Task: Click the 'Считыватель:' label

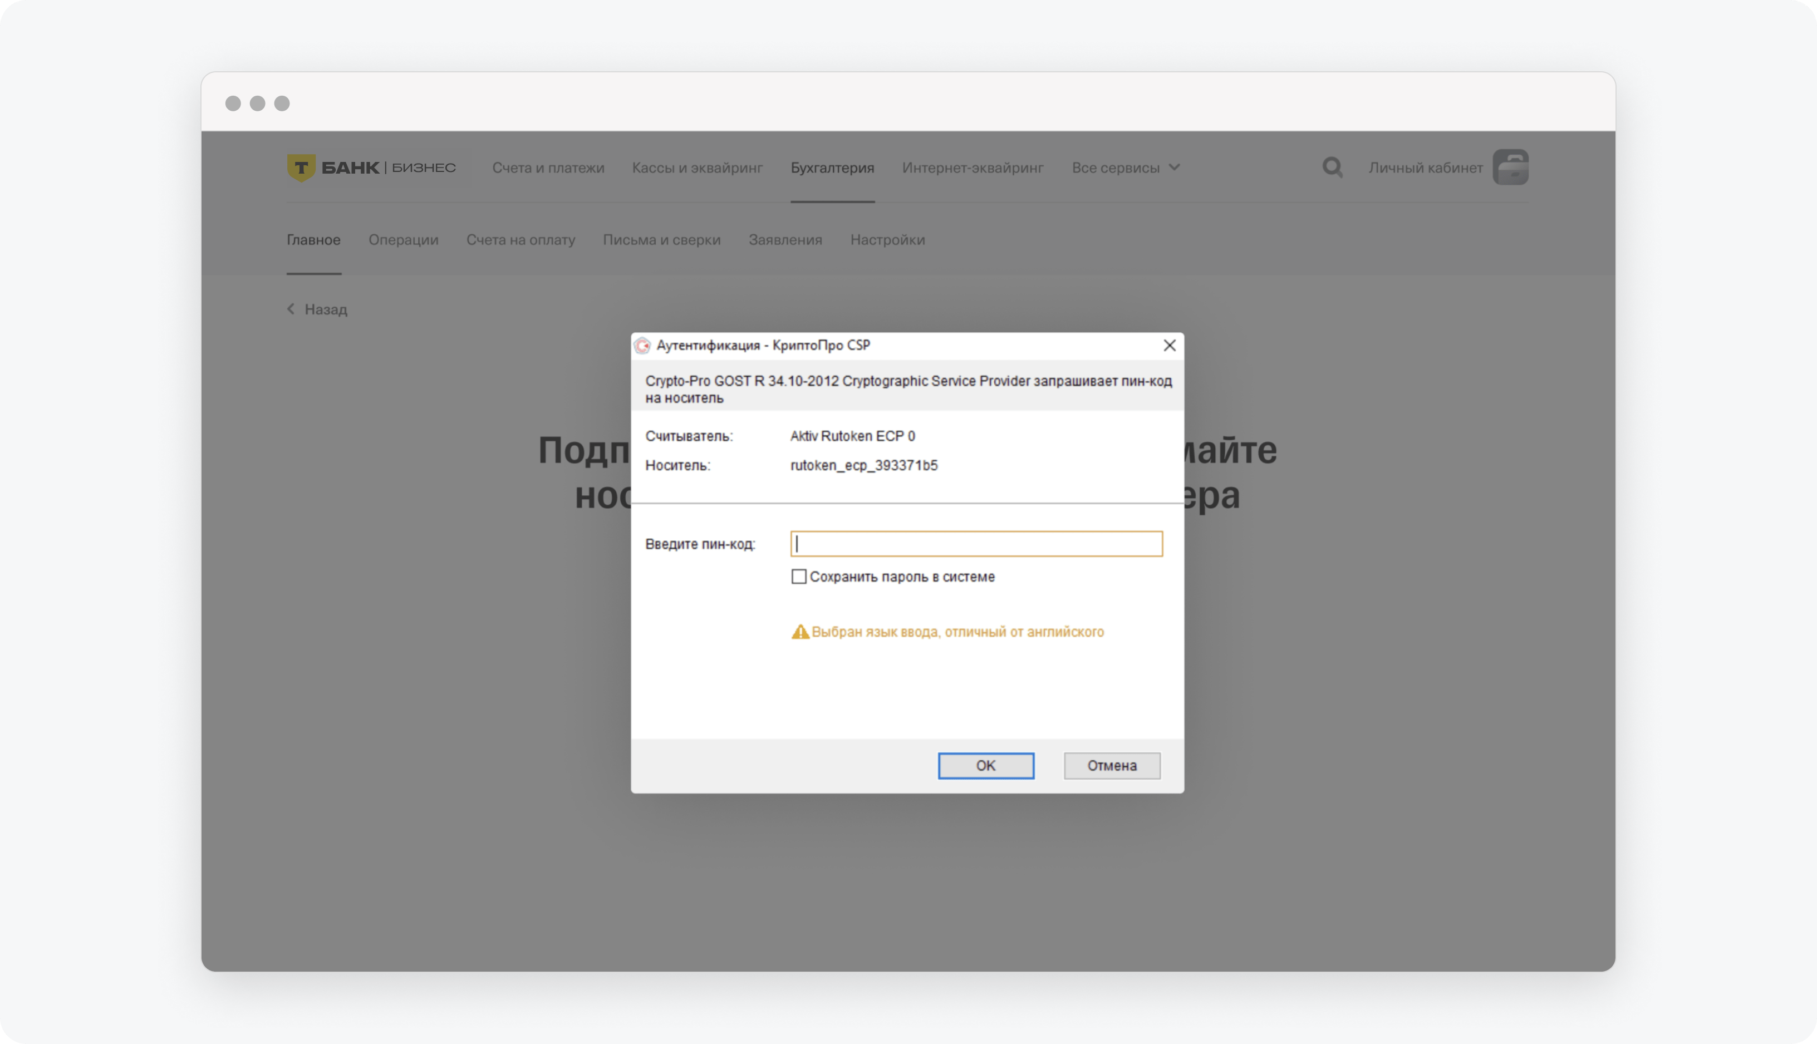Action: point(689,436)
